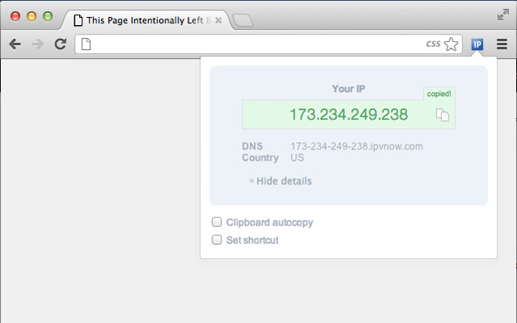Open the Chrome hamburger menu
This screenshot has height=323, width=517.
(x=502, y=44)
